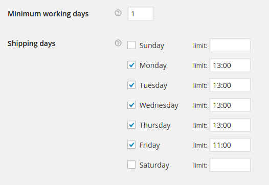269x185 pixels.
Task: Select the Tuesday limit time field
Action: pos(230,85)
